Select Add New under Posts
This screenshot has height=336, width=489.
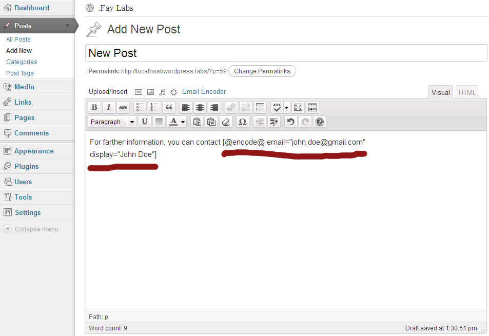tap(19, 50)
